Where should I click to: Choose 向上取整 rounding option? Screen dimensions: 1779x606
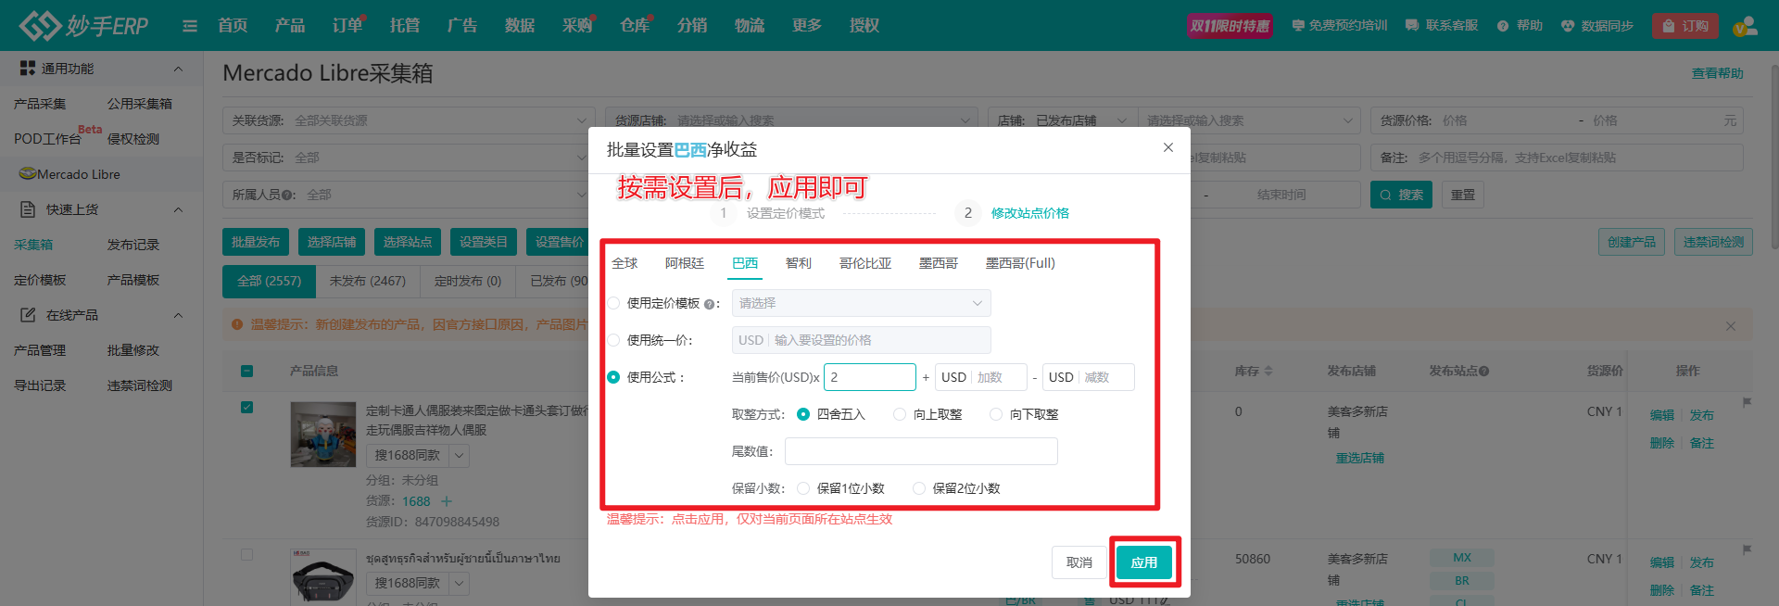[900, 414]
